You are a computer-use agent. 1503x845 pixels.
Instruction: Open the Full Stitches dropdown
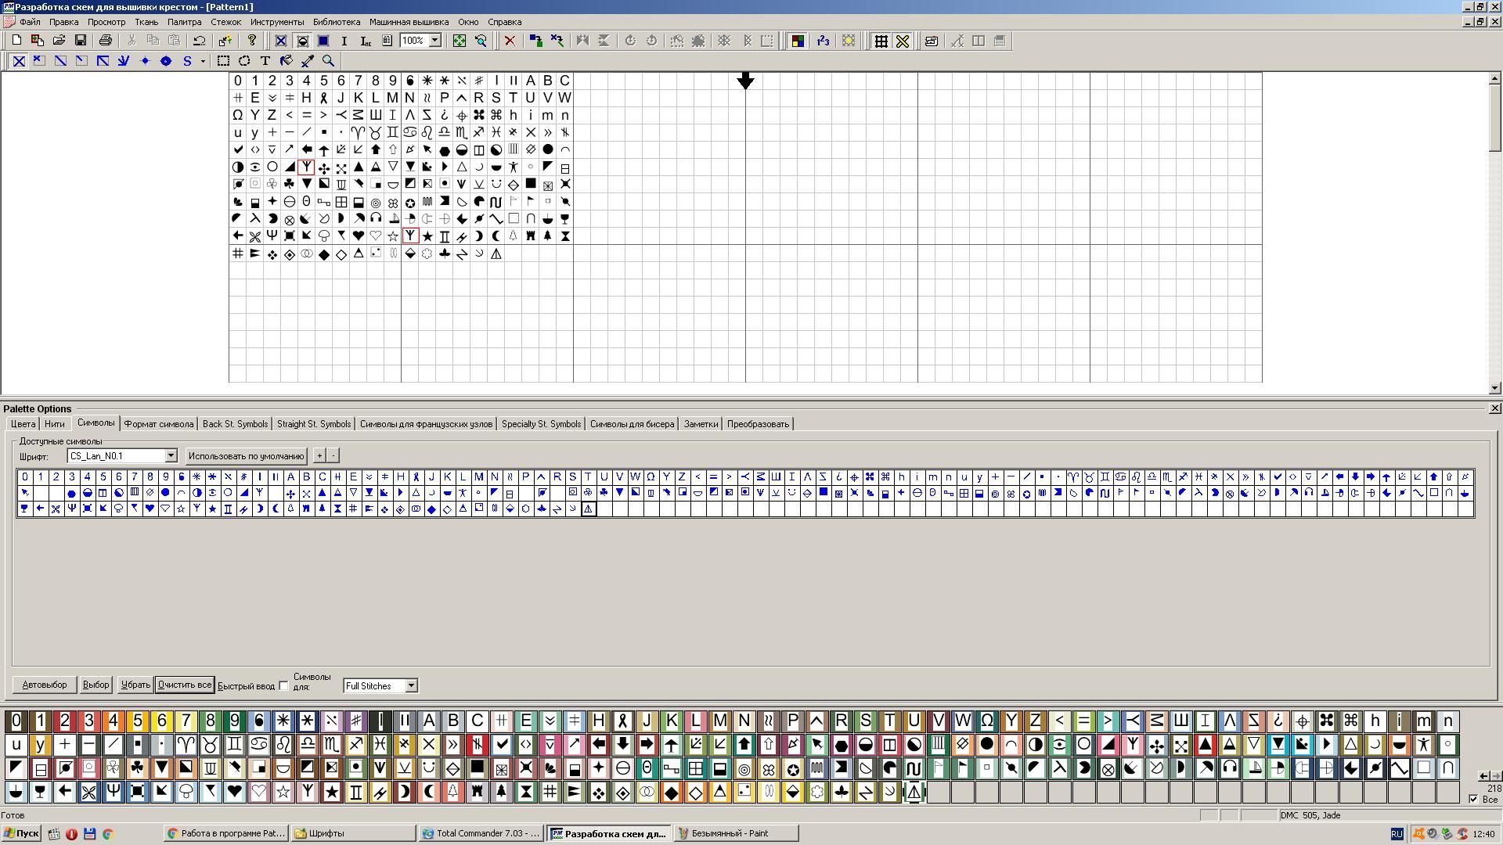coord(412,686)
